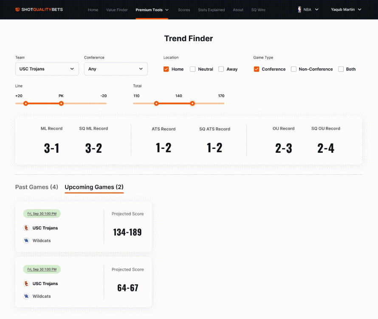Select the Upcoming Games (2) tab
Viewport: 378px width, 319px height.
(x=94, y=187)
